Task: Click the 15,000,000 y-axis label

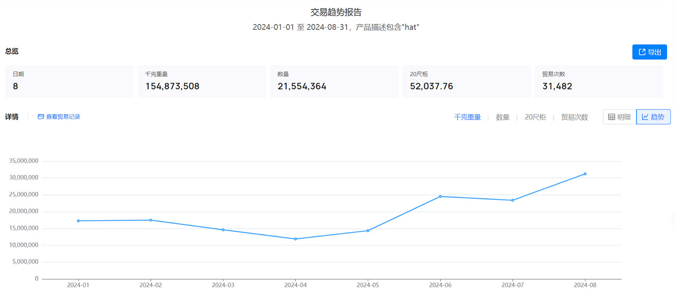Action: [x=24, y=228]
